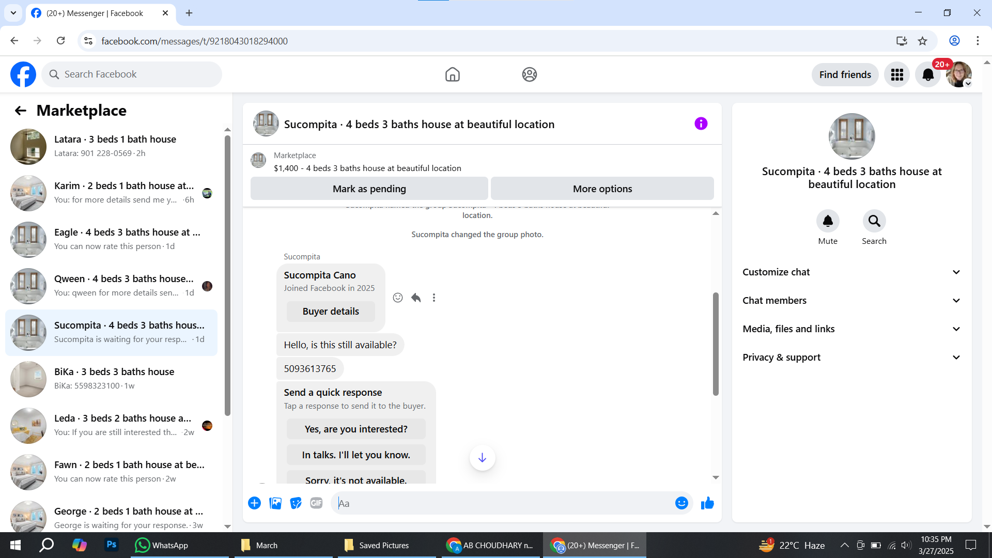Attach a photo file to message

point(275,503)
